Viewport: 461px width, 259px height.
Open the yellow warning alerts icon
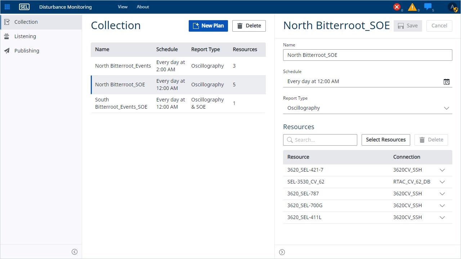(412, 7)
